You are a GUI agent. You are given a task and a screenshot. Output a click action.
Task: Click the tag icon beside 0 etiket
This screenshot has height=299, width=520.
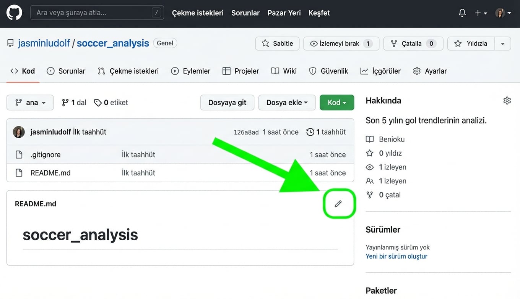pyautogui.click(x=98, y=103)
